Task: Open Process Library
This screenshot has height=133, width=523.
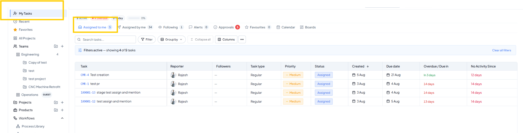Action: coord(33,126)
